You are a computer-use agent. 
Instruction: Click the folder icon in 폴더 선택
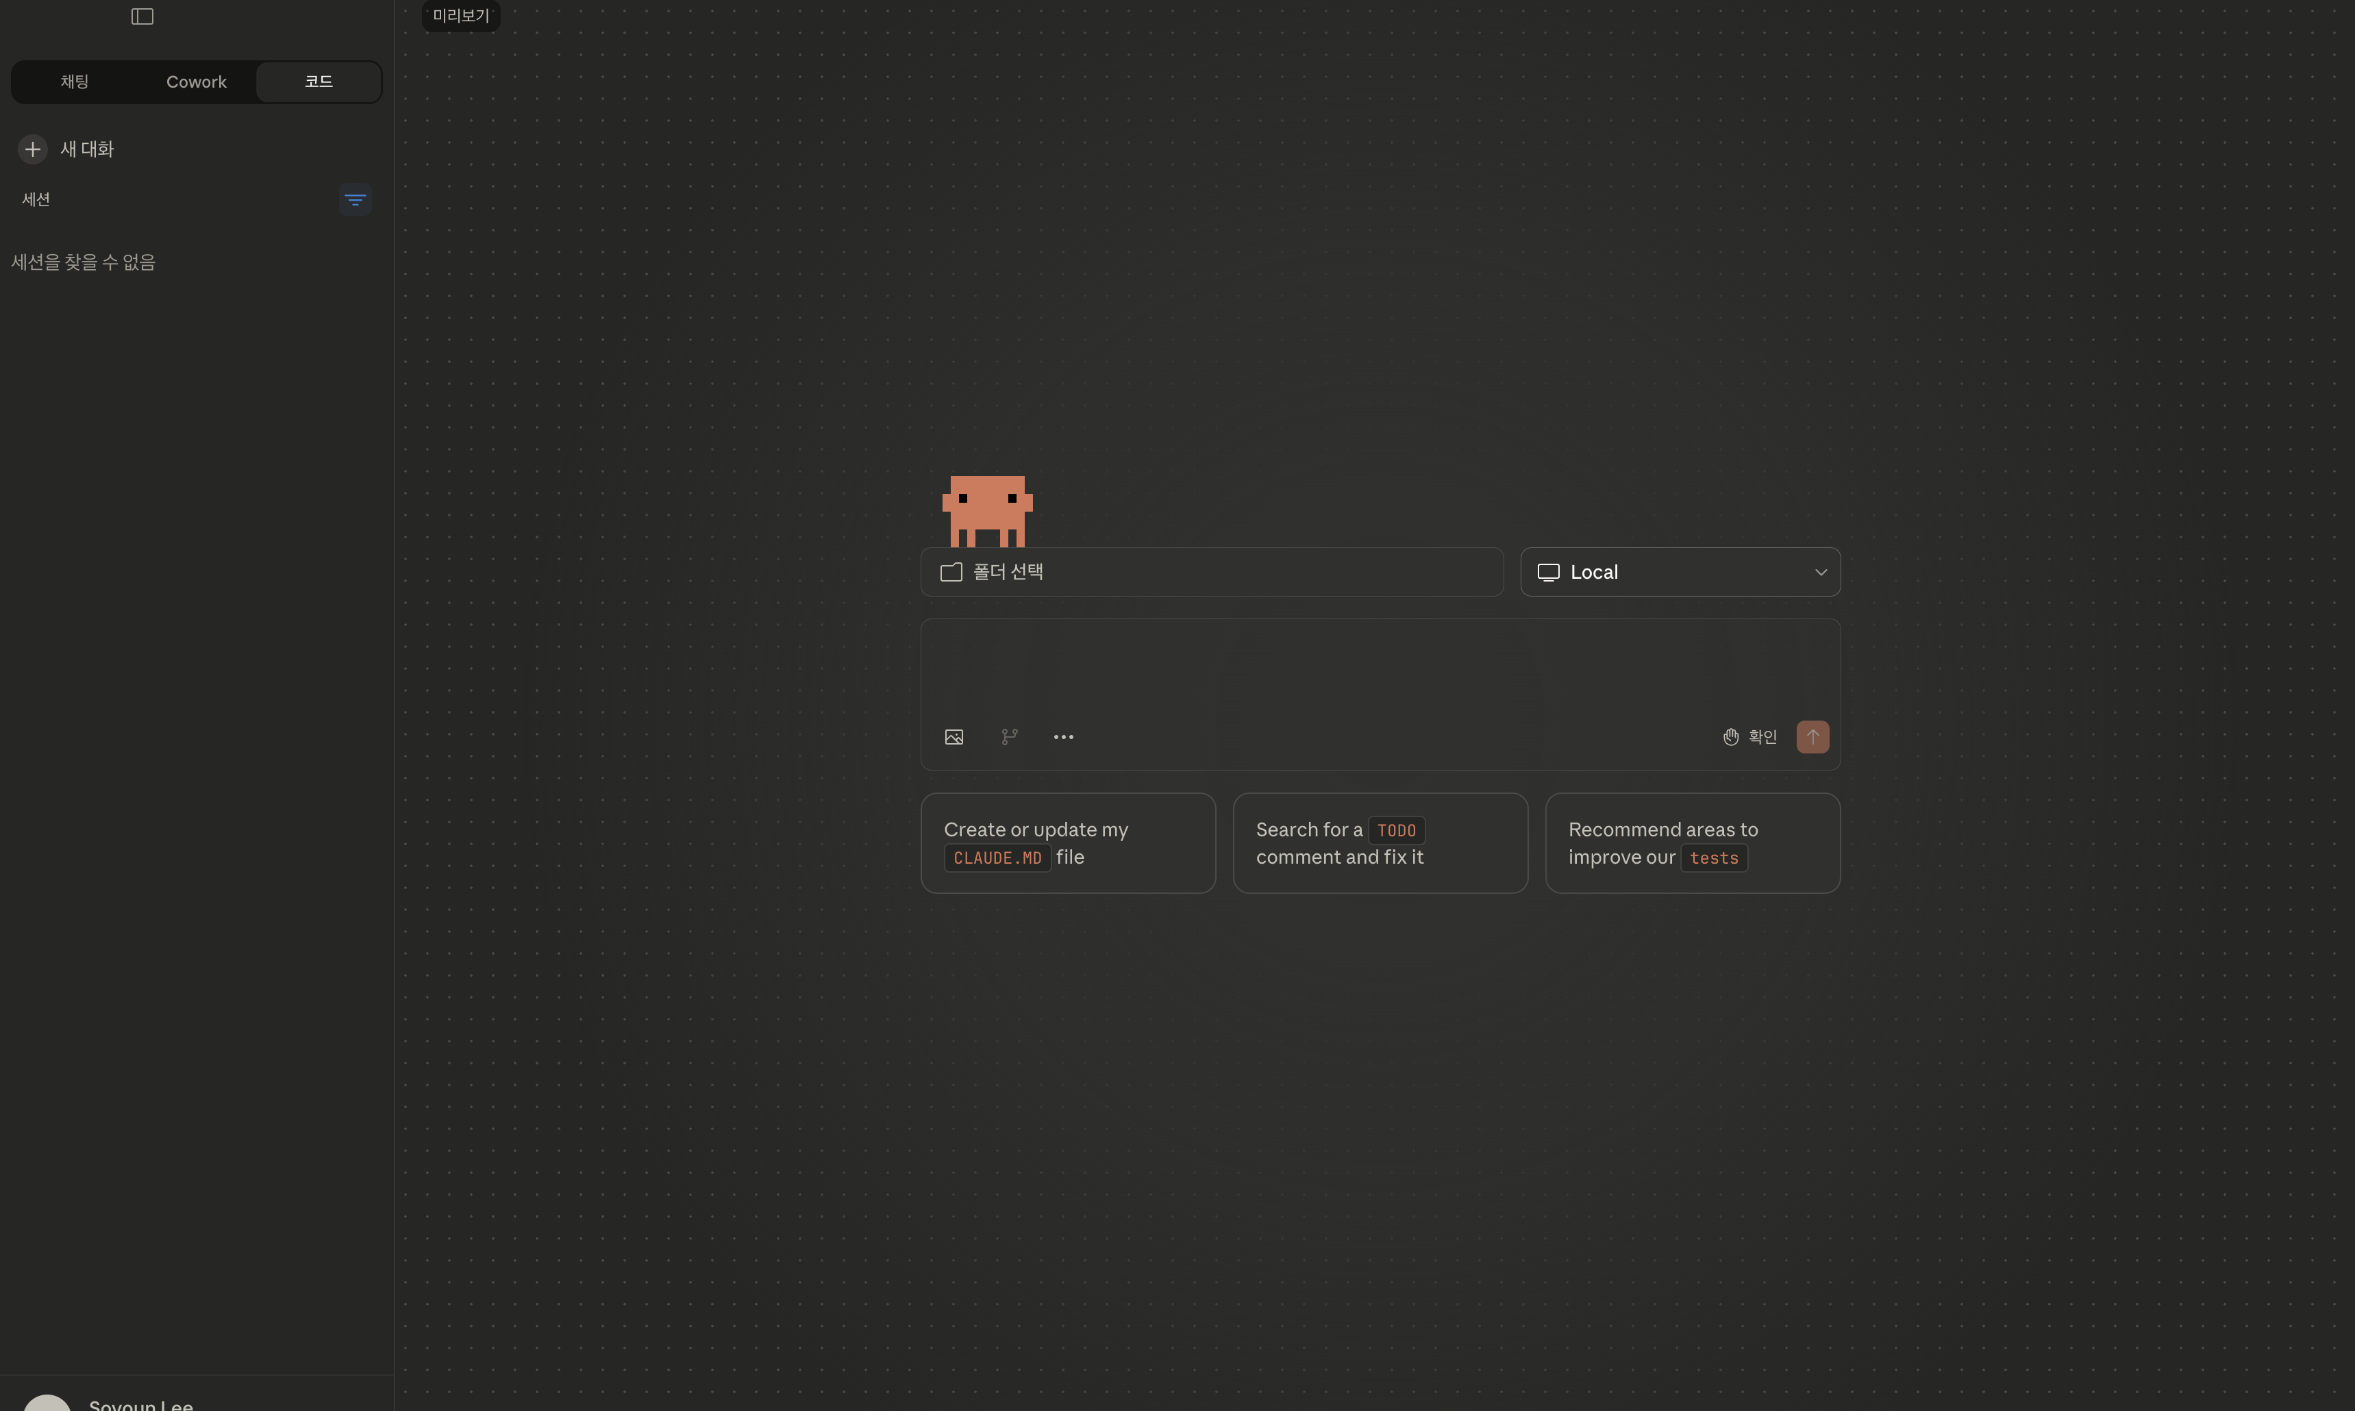pyautogui.click(x=951, y=573)
